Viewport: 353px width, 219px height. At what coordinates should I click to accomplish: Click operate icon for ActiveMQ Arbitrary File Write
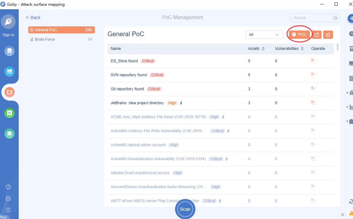coord(313,131)
